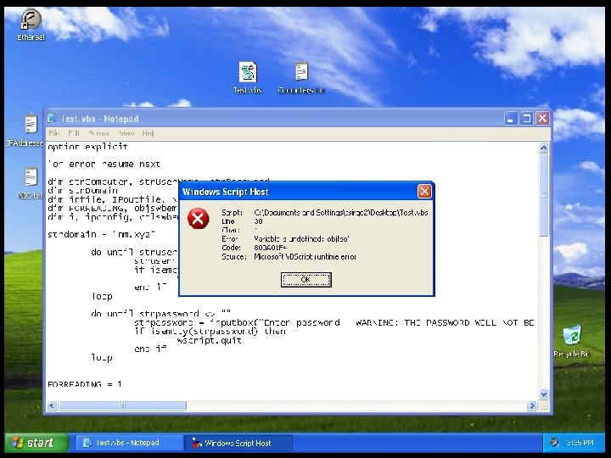Image resolution: width=611 pixels, height=458 pixels.
Task: Open the Start menu
Action: 36,443
